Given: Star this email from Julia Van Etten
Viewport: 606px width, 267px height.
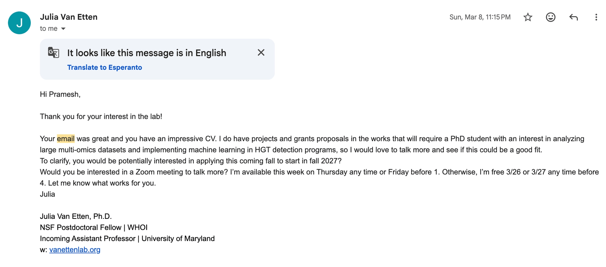Looking at the screenshot, I should click(528, 17).
